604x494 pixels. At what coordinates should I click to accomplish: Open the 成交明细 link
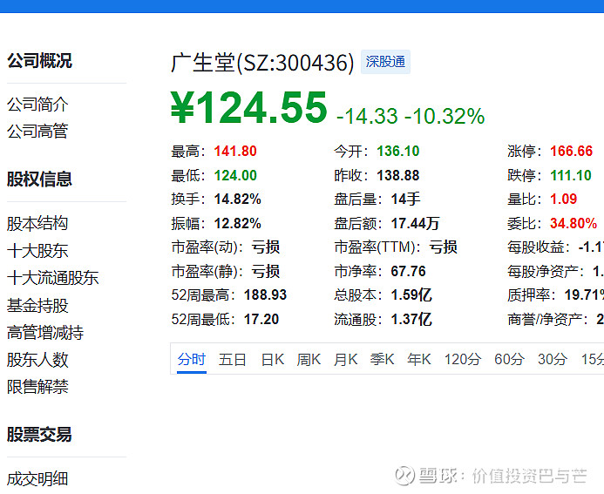pyautogui.click(x=37, y=479)
